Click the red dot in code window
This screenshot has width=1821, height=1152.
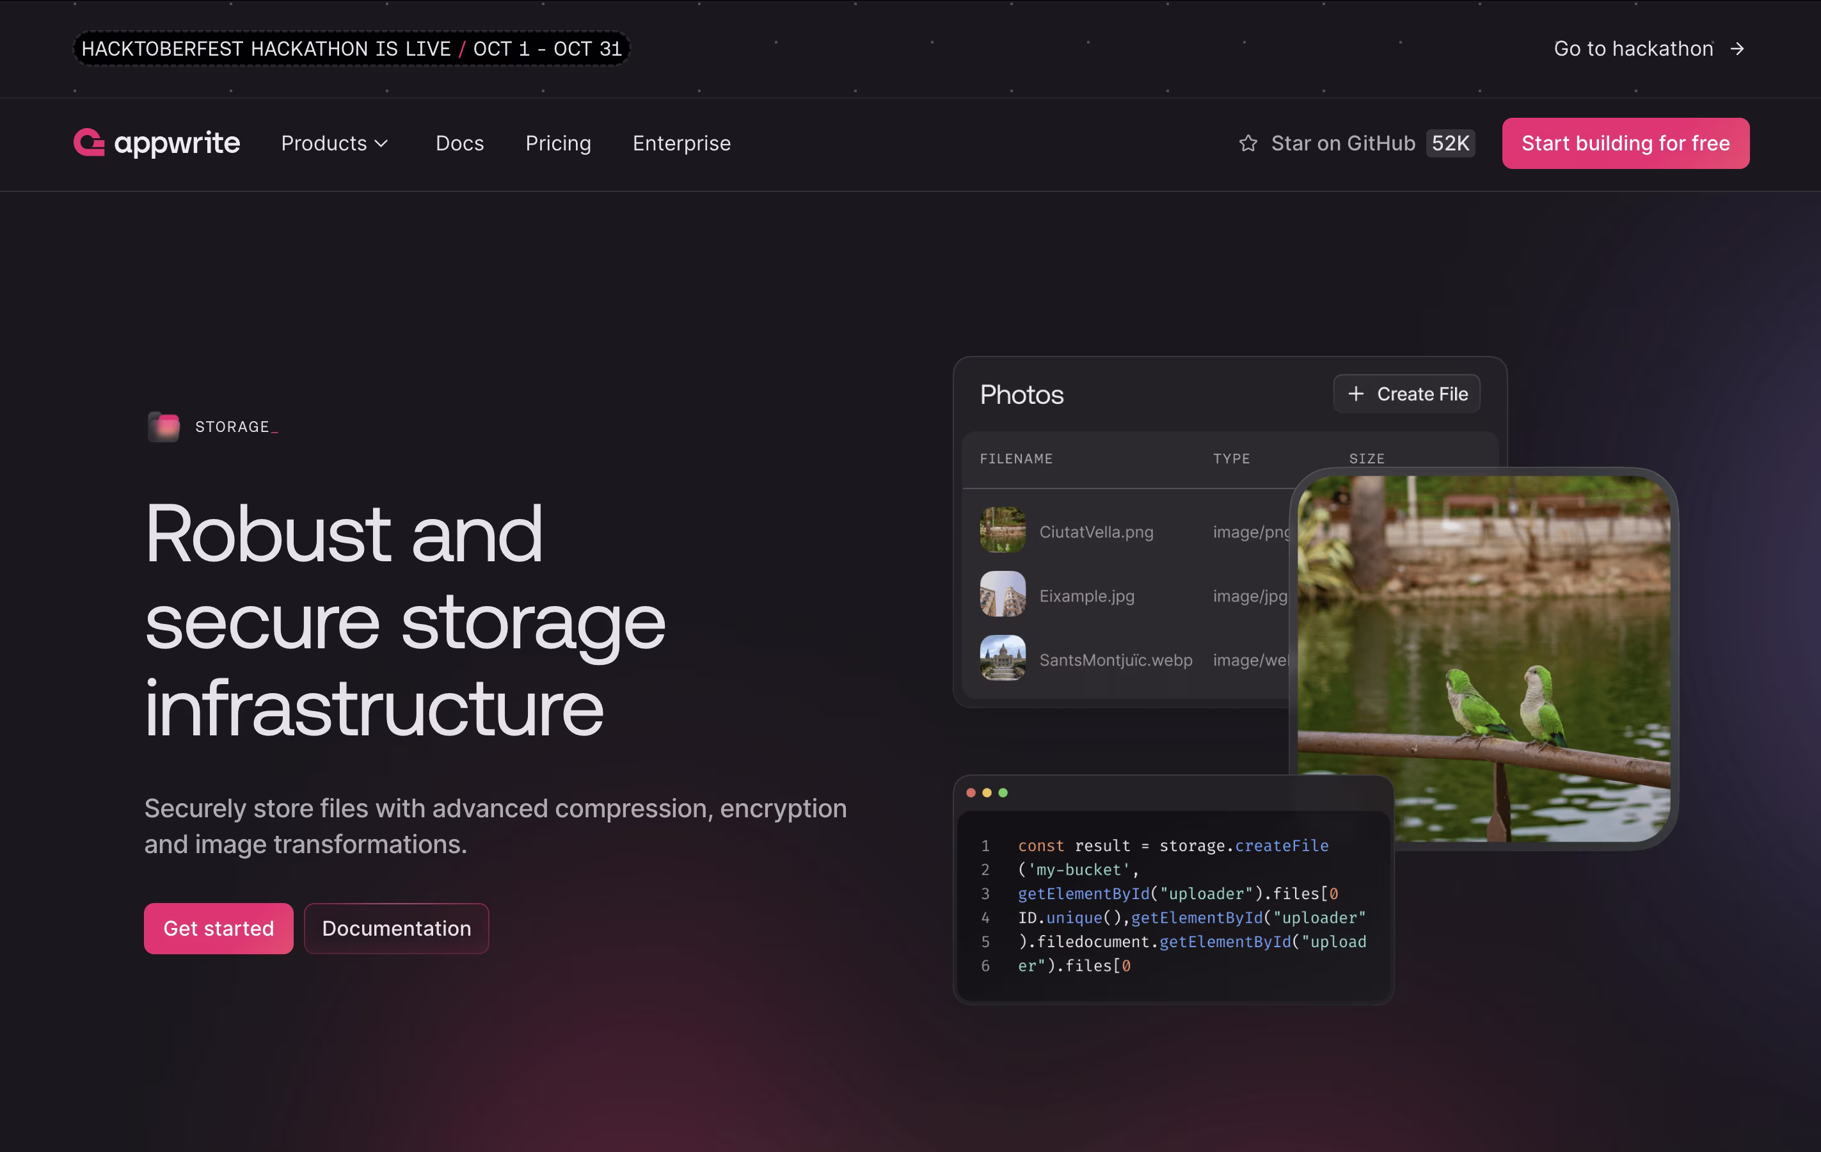(971, 793)
